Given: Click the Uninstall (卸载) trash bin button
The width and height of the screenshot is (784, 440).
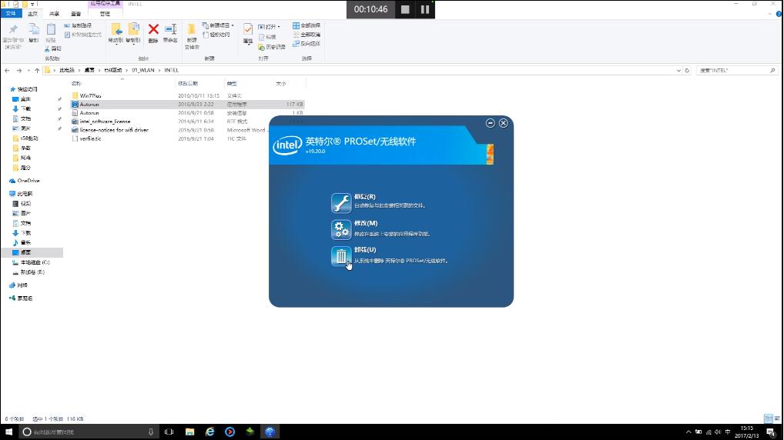Looking at the screenshot, I should 341,256.
